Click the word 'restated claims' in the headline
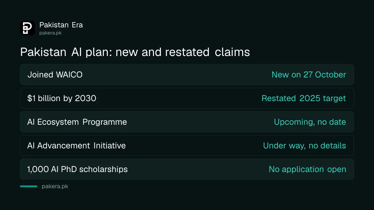The image size is (374, 210). coord(208,52)
